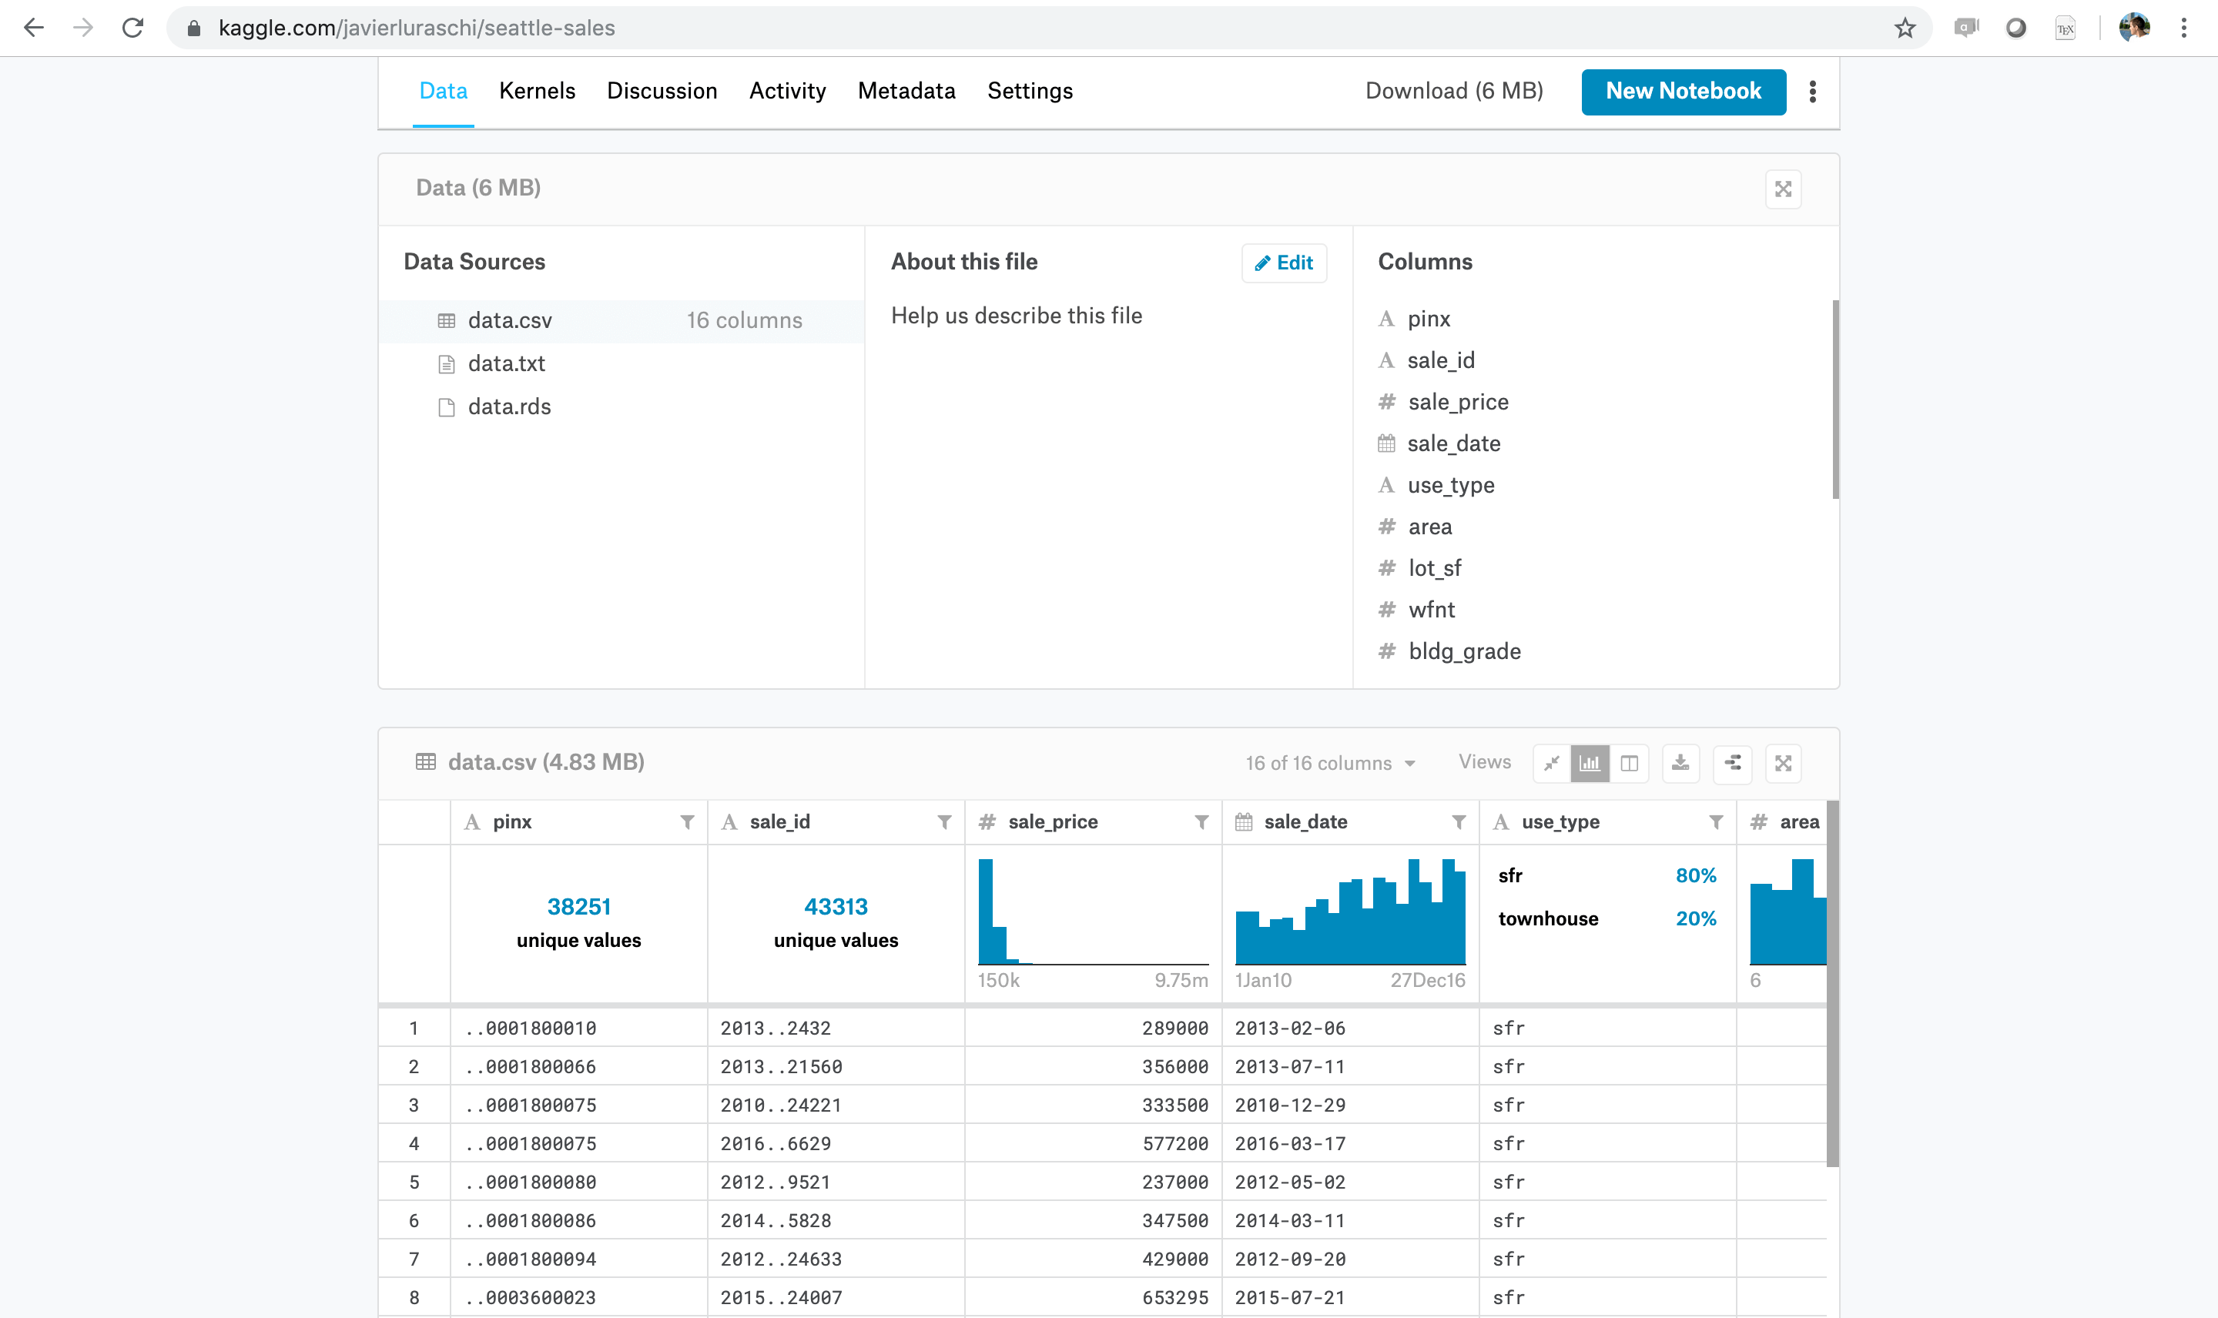2218x1318 pixels.
Task: Toggle filter on use_type column
Action: coord(1715,822)
